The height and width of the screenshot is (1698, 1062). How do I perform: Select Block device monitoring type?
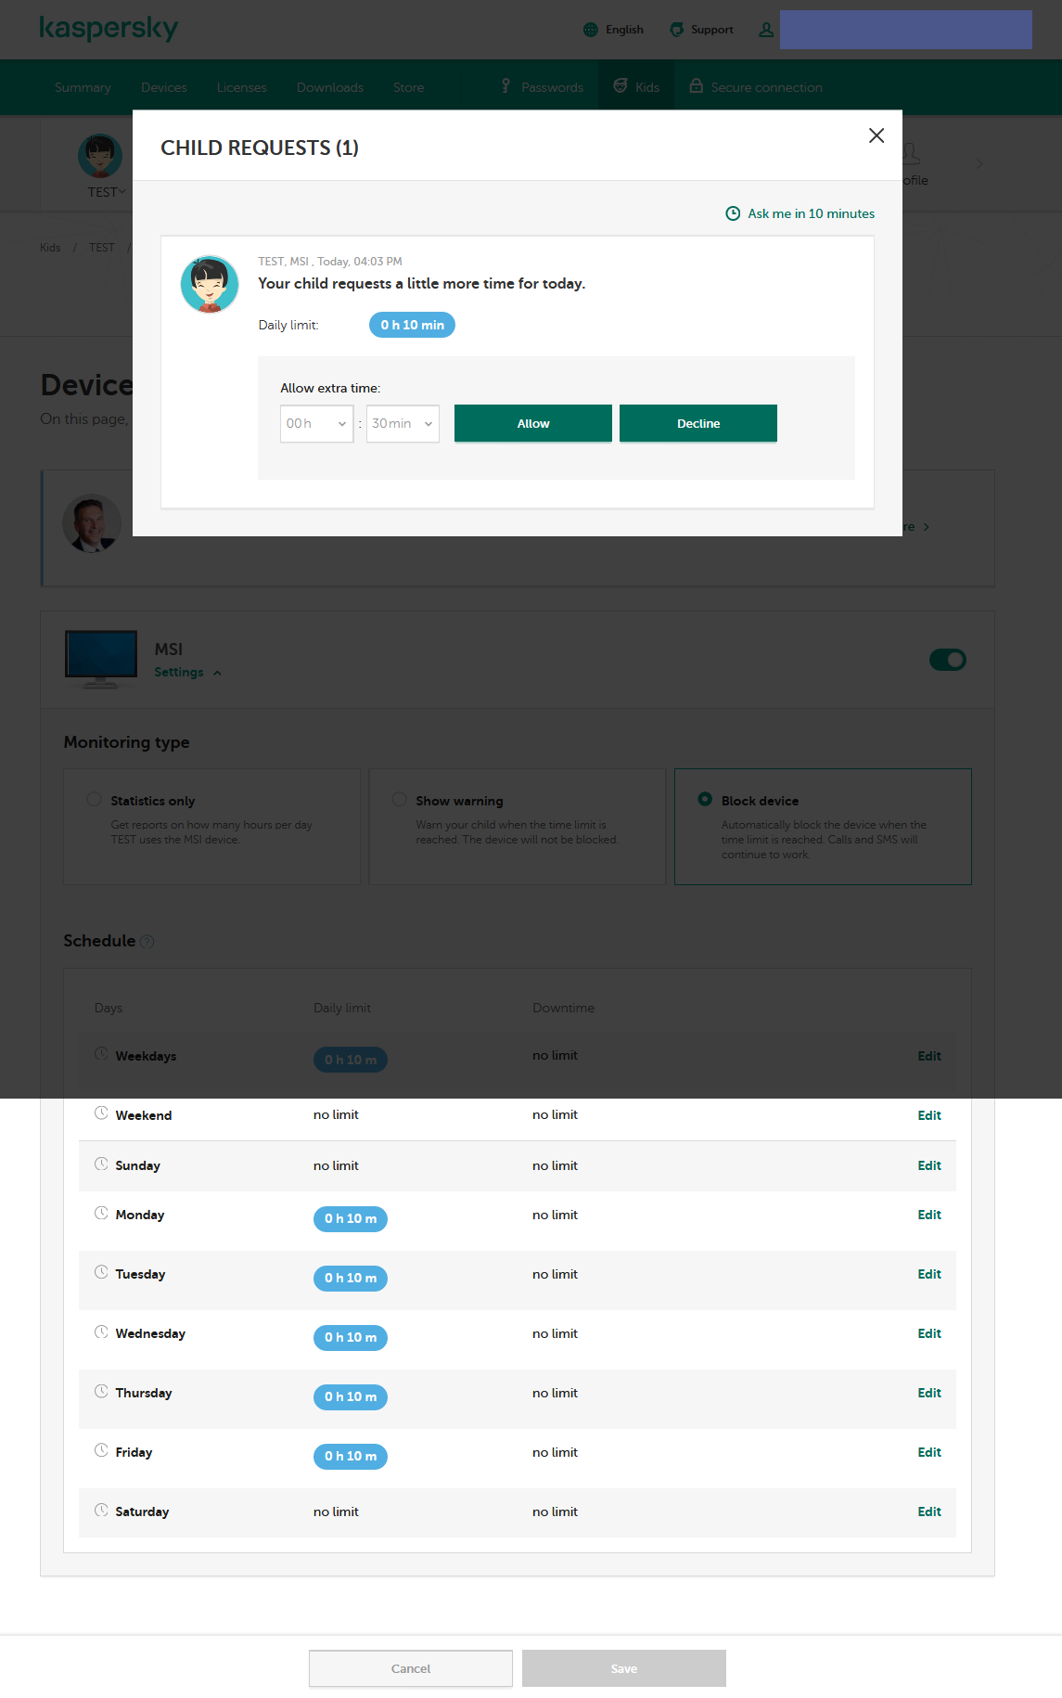[705, 799]
